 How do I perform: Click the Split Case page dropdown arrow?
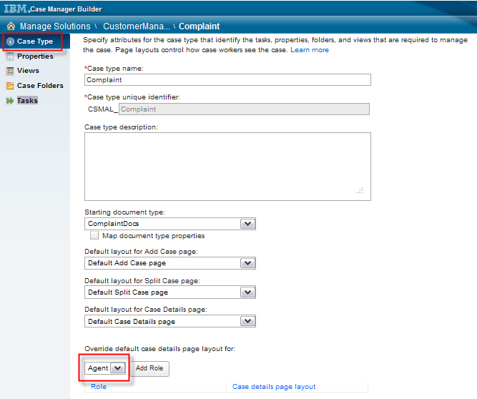[x=247, y=292]
